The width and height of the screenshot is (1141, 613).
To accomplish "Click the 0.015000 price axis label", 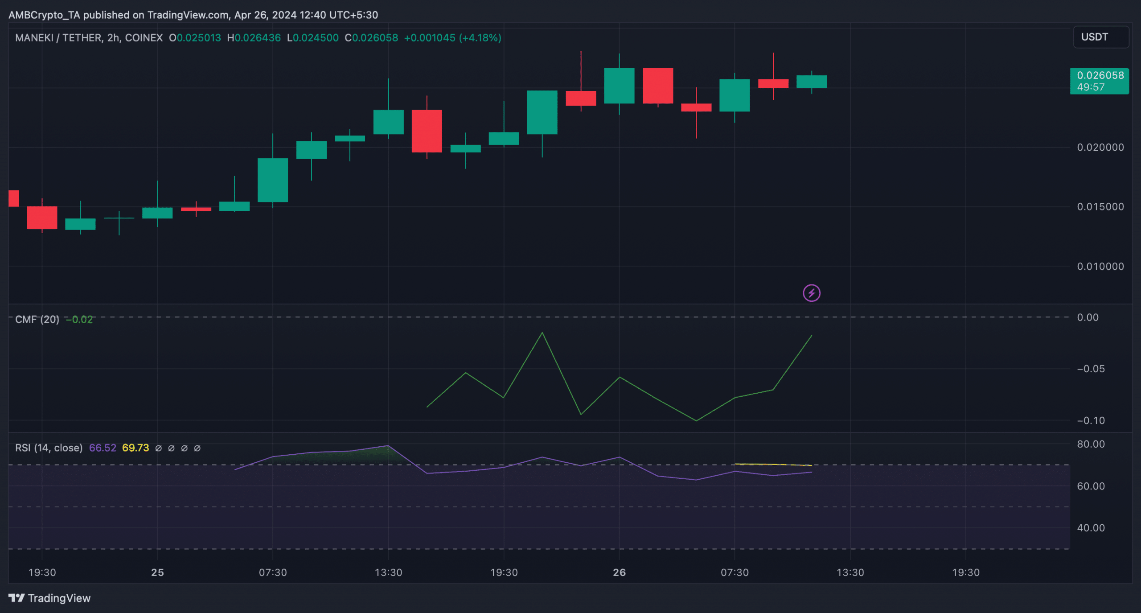I will pos(1100,206).
